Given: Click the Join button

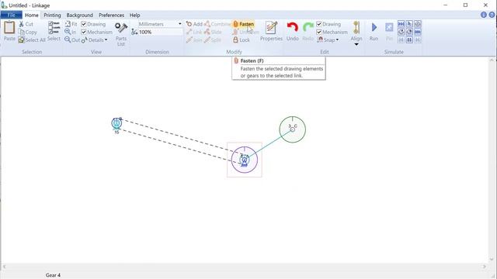Looking at the screenshot, I should (x=194, y=40).
